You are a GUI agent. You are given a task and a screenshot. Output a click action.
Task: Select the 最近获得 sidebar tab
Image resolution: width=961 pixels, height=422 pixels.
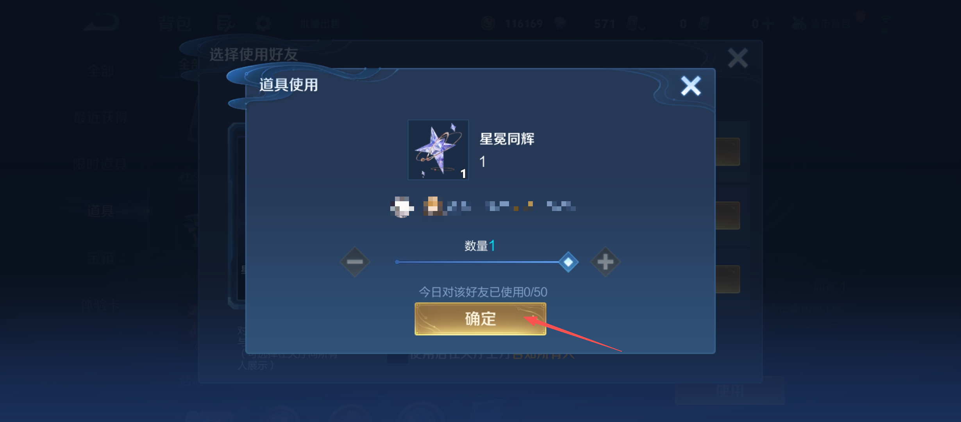pos(100,117)
